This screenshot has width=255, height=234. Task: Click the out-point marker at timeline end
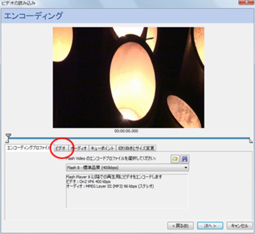click(x=251, y=140)
